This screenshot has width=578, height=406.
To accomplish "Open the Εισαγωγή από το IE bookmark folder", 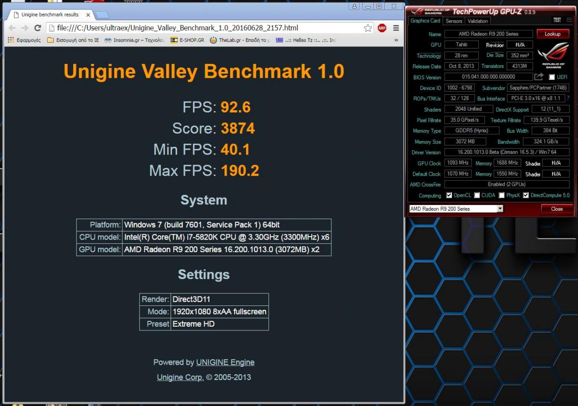I will 73,40.
